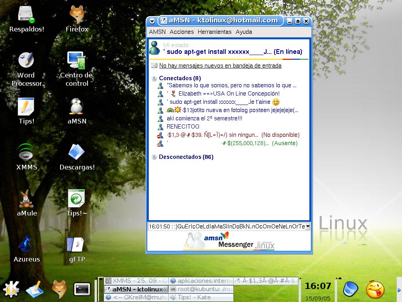Switch to Tips! - Kate taskbar entry
The height and width of the screenshot is (302, 402).
(201, 297)
